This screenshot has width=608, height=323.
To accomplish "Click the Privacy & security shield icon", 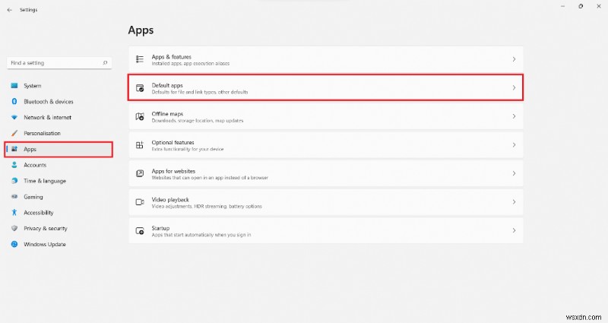I will click(x=14, y=228).
